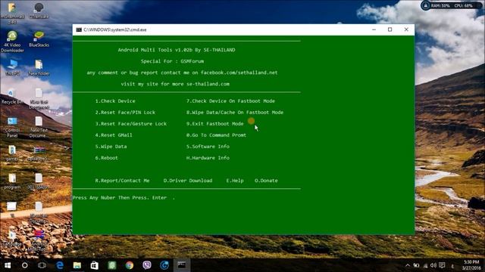Open the 4K Video Downloader desktop icon
The width and height of the screenshot is (485, 272).
click(x=12, y=42)
